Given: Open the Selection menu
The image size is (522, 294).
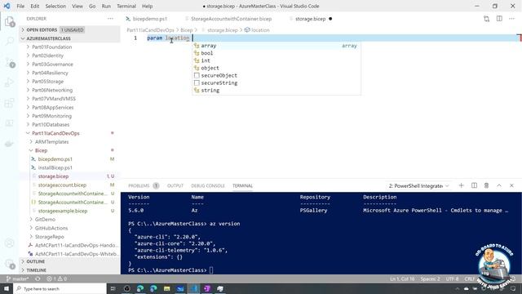Looking at the screenshot, I should [x=55, y=6].
